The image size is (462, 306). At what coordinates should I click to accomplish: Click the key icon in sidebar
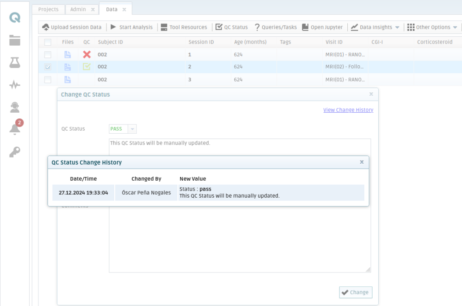[x=15, y=151]
